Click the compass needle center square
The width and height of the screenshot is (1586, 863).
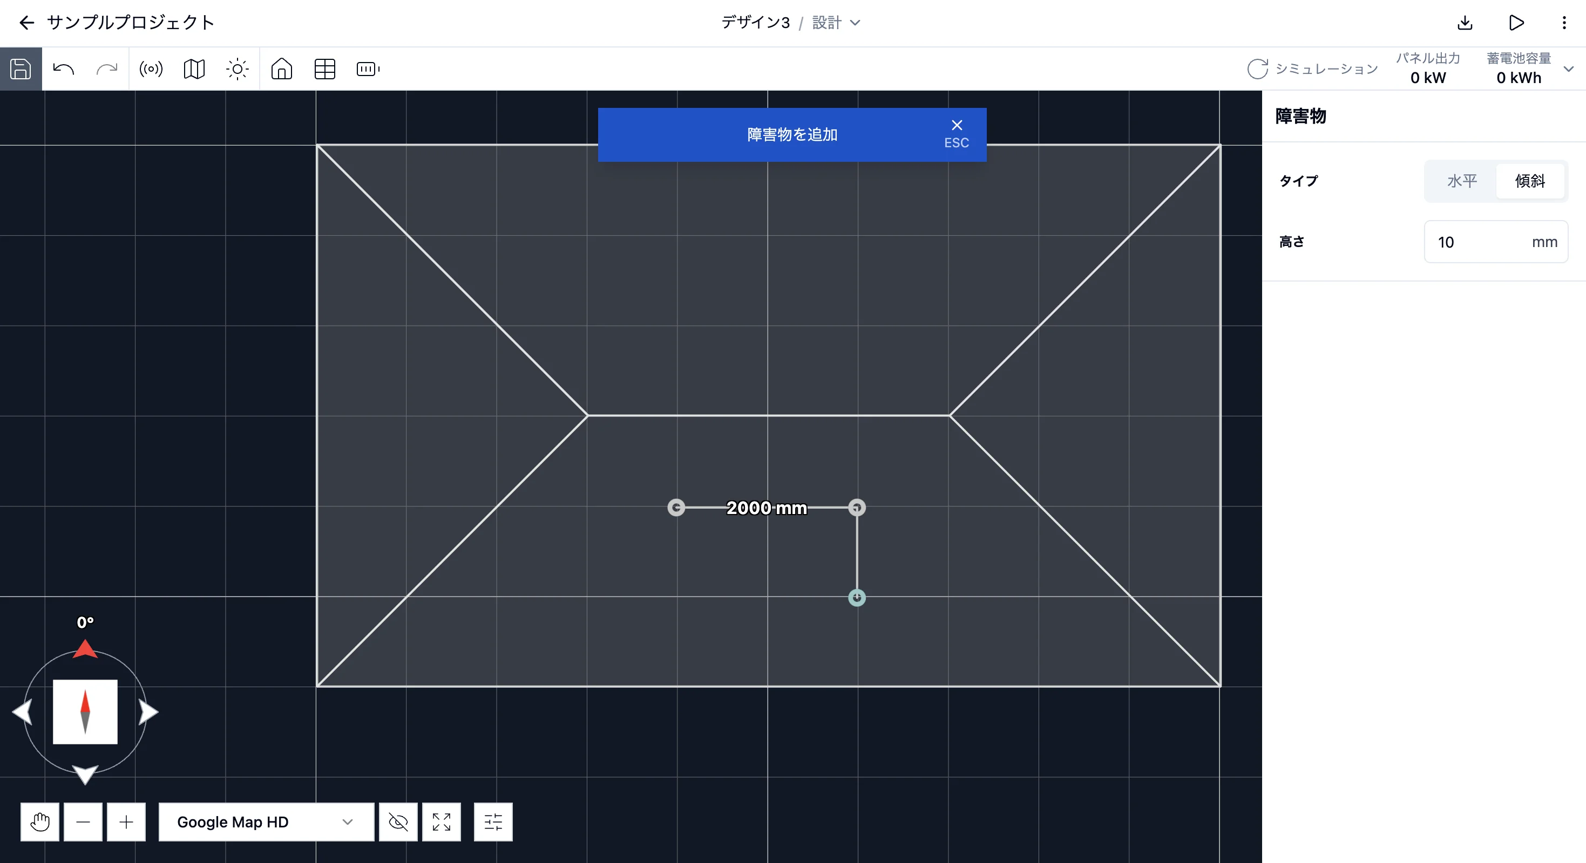coord(85,711)
